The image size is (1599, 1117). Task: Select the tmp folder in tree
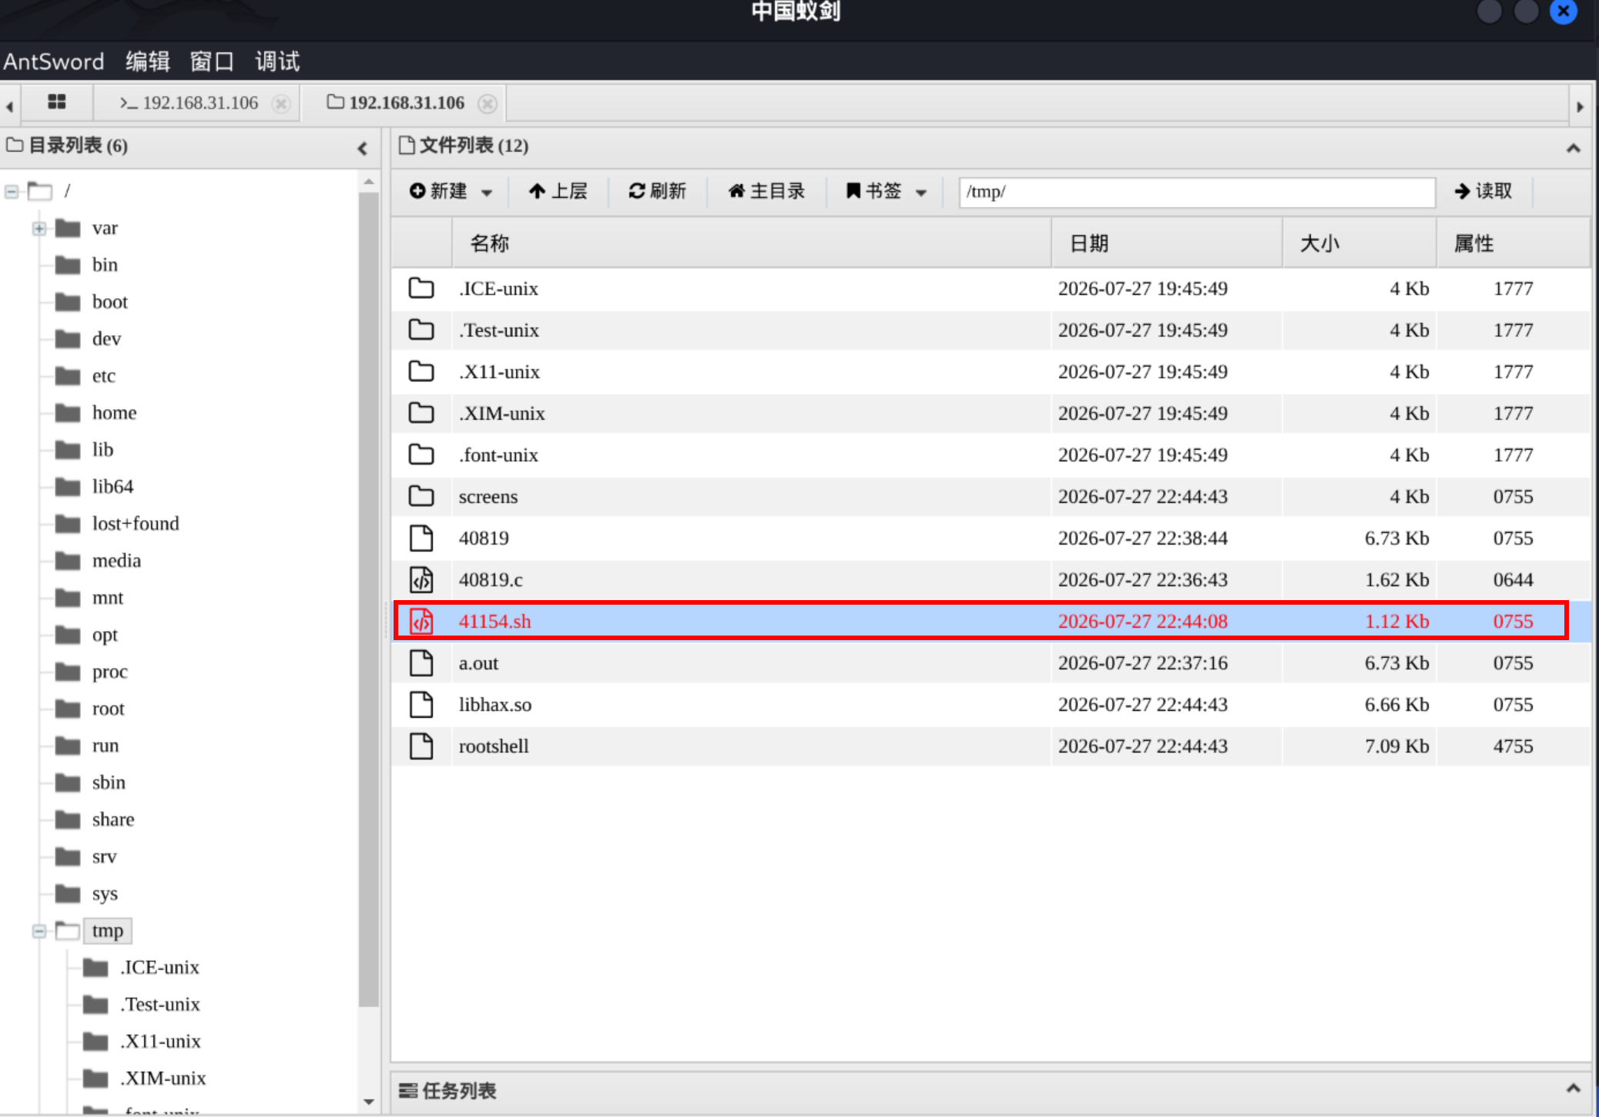108,931
